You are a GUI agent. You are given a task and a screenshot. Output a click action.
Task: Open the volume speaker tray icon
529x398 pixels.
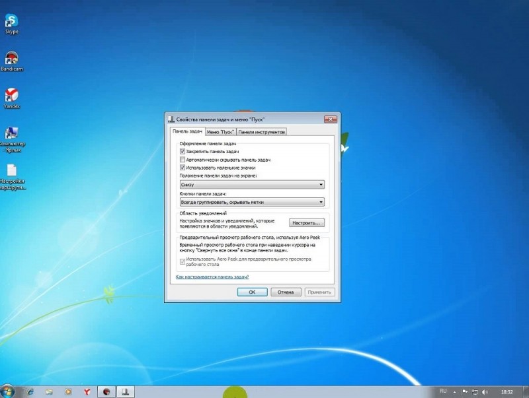(485, 392)
